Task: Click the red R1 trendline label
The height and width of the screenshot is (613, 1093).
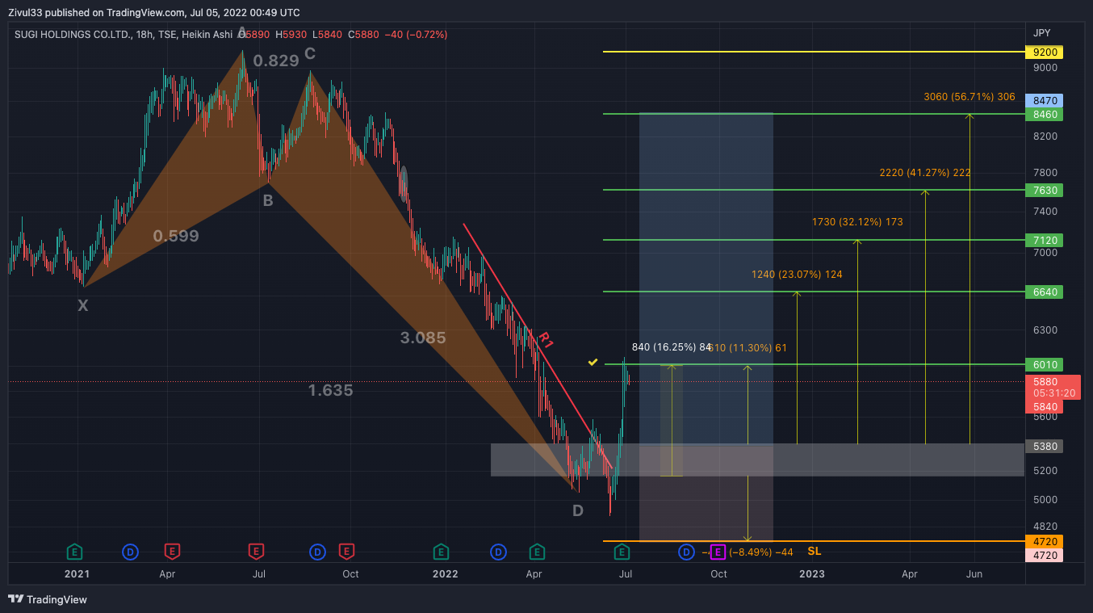Action: (x=546, y=340)
